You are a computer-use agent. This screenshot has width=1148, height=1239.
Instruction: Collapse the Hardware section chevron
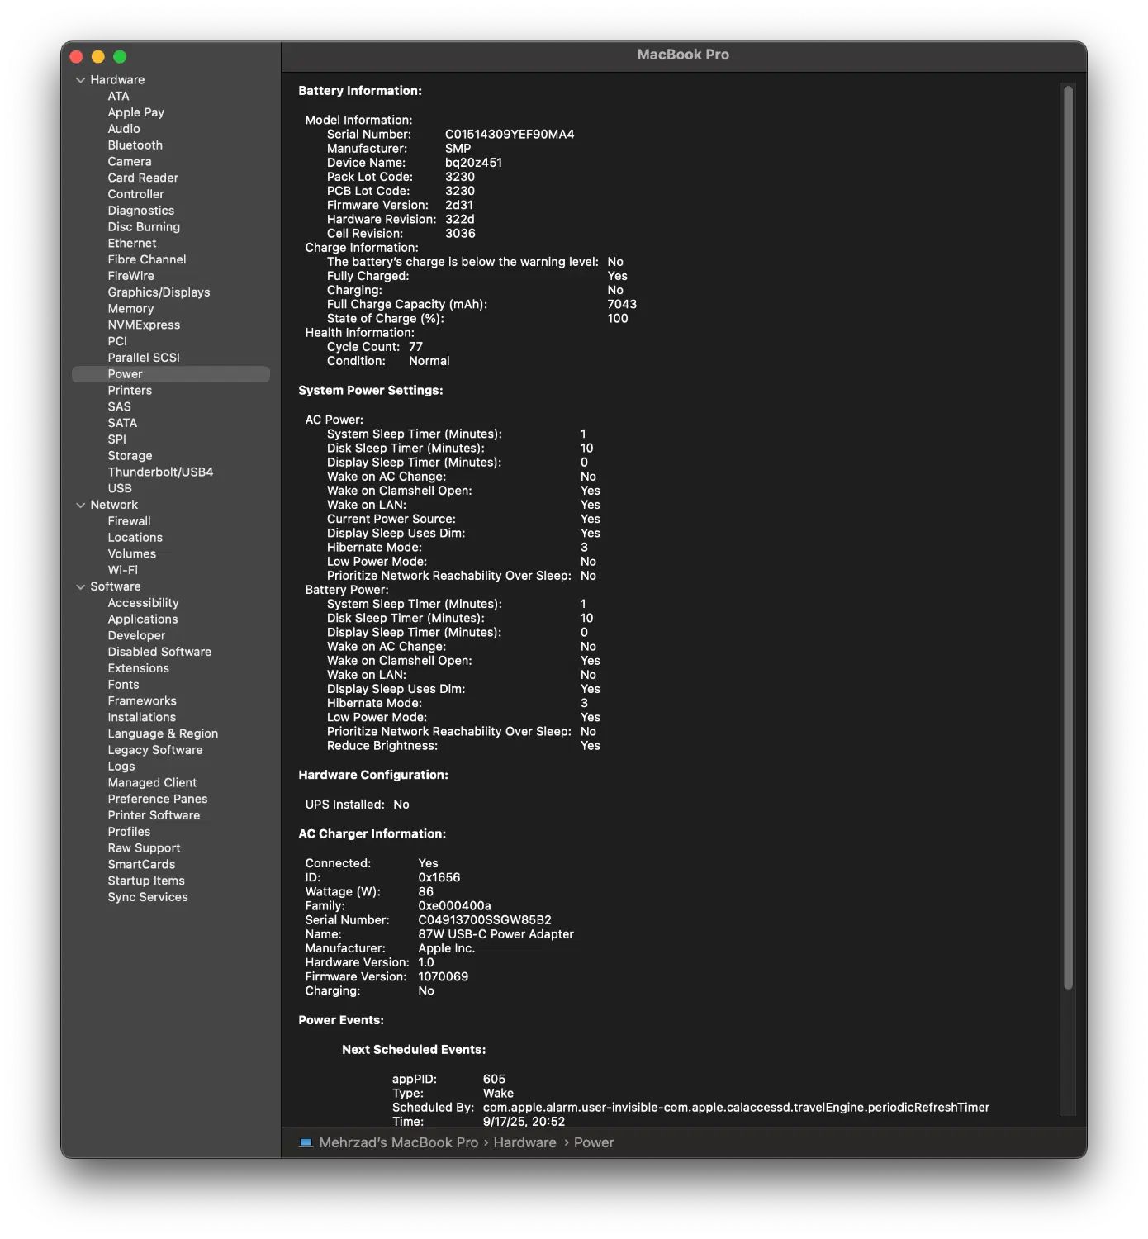[80, 80]
